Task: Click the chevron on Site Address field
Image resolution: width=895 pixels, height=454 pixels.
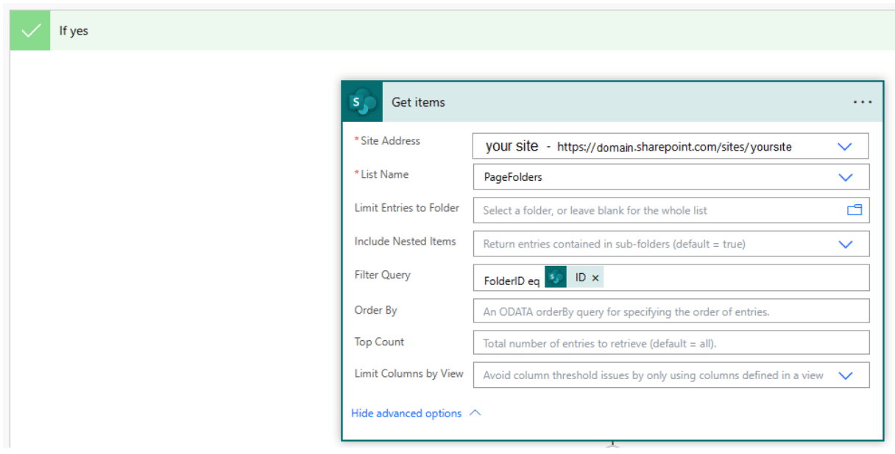Action: pyautogui.click(x=845, y=145)
